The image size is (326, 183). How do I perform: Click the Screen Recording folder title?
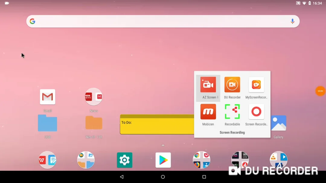tap(232, 132)
